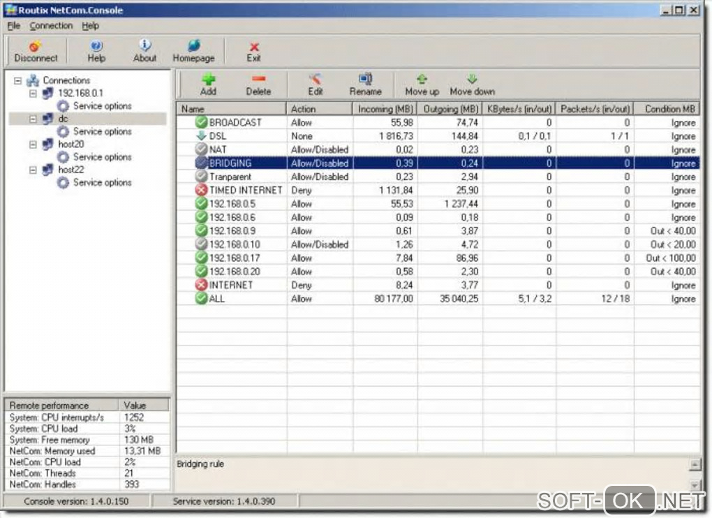Sort rules by the Name column header
Viewport: 712px width, 518px height.
coord(232,109)
